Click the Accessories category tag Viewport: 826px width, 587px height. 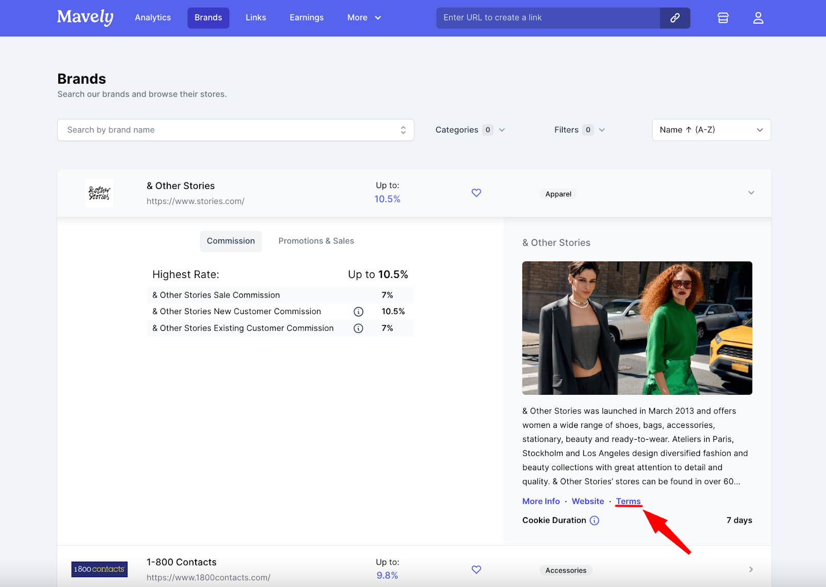click(x=566, y=570)
